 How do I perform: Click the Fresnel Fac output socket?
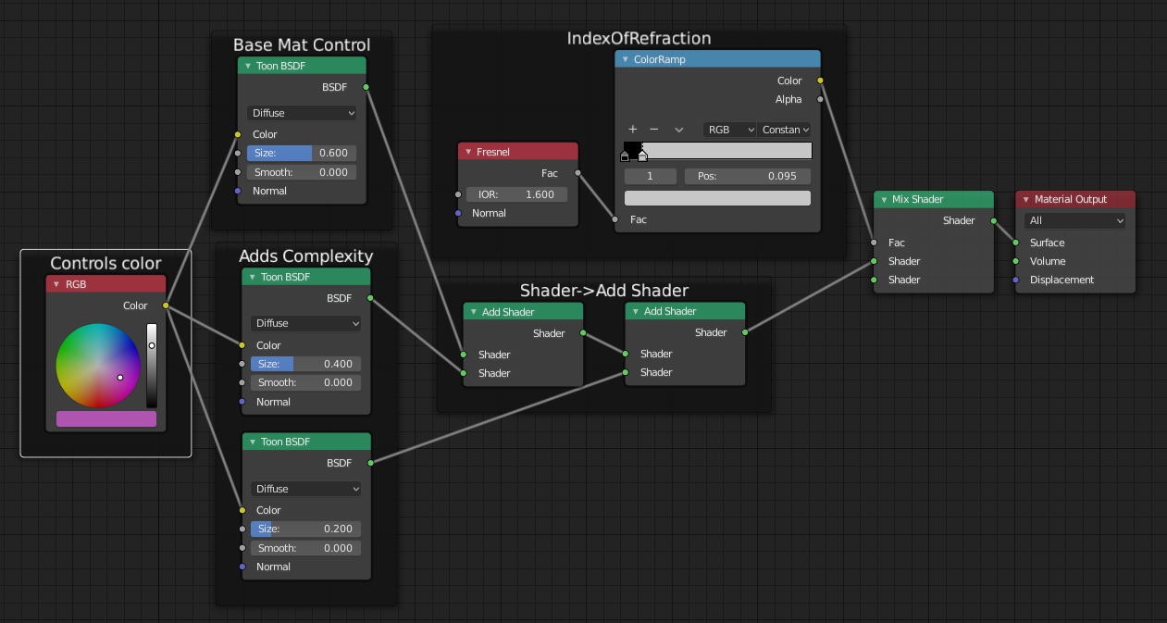(578, 172)
